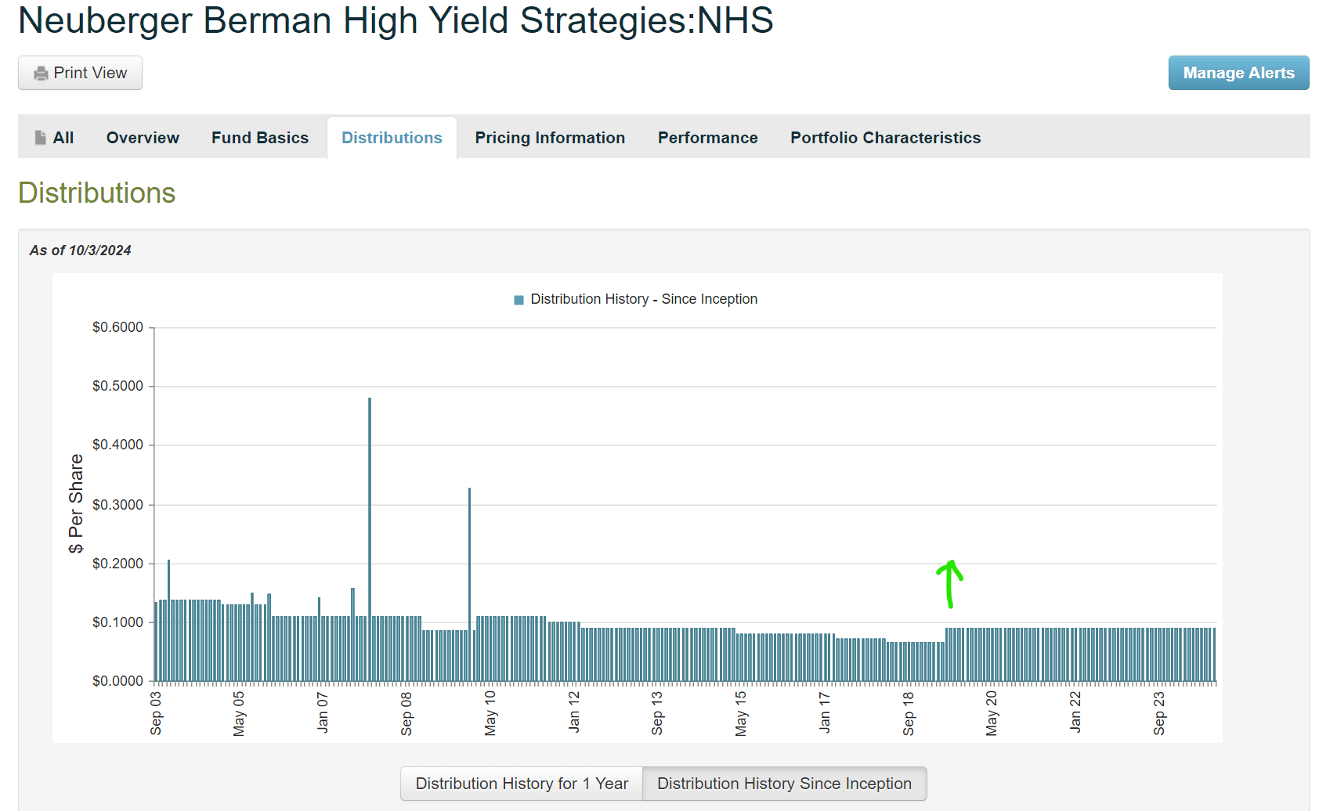Click the Neuberger Berman High Yield Strategies heading

coord(396,20)
